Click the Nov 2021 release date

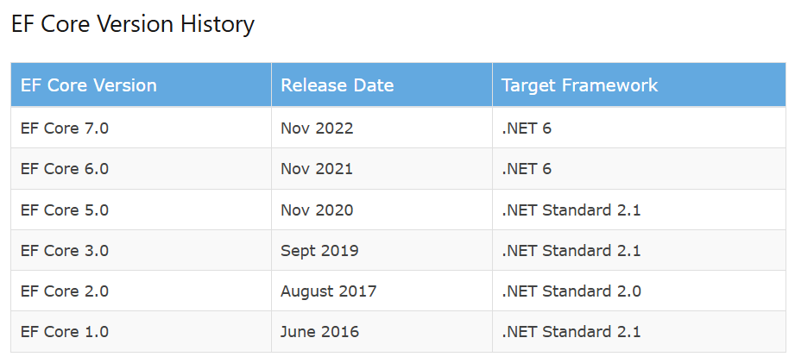[x=317, y=169]
